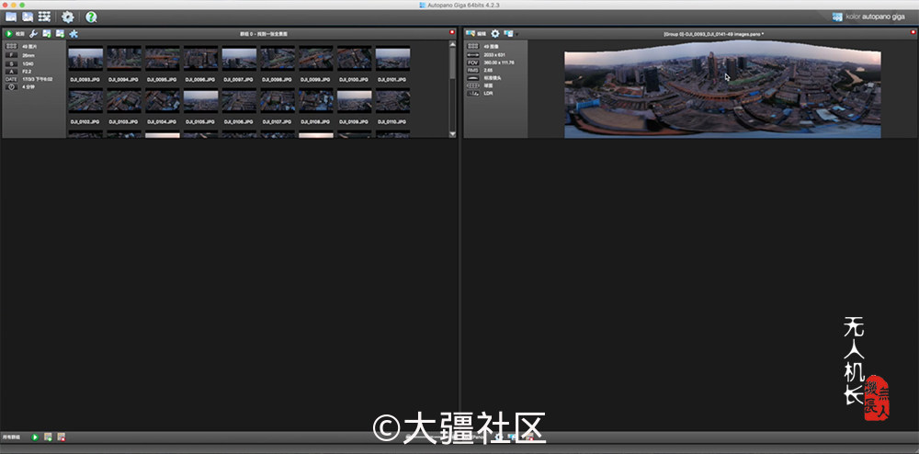Click the spherical projection icon above LDR
919x454 pixels.
[472, 85]
